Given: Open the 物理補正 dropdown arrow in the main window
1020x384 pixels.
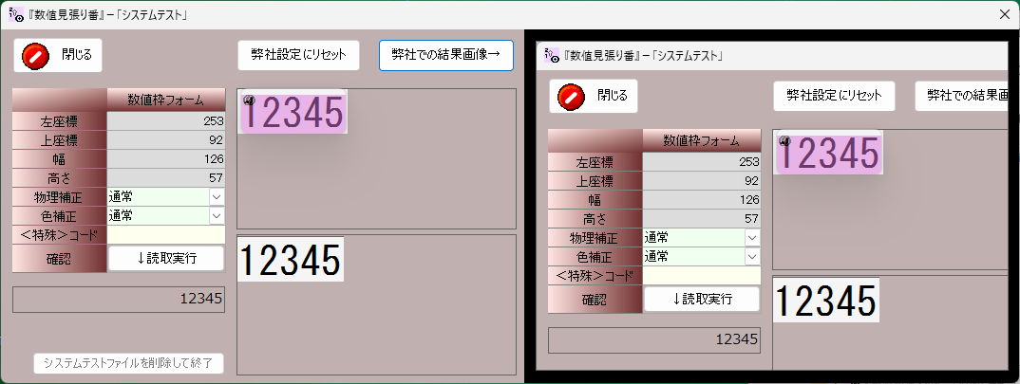Looking at the screenshot, I should (x=217, y=197).
